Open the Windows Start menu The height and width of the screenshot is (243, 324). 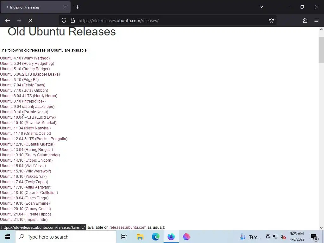[8, 237]
